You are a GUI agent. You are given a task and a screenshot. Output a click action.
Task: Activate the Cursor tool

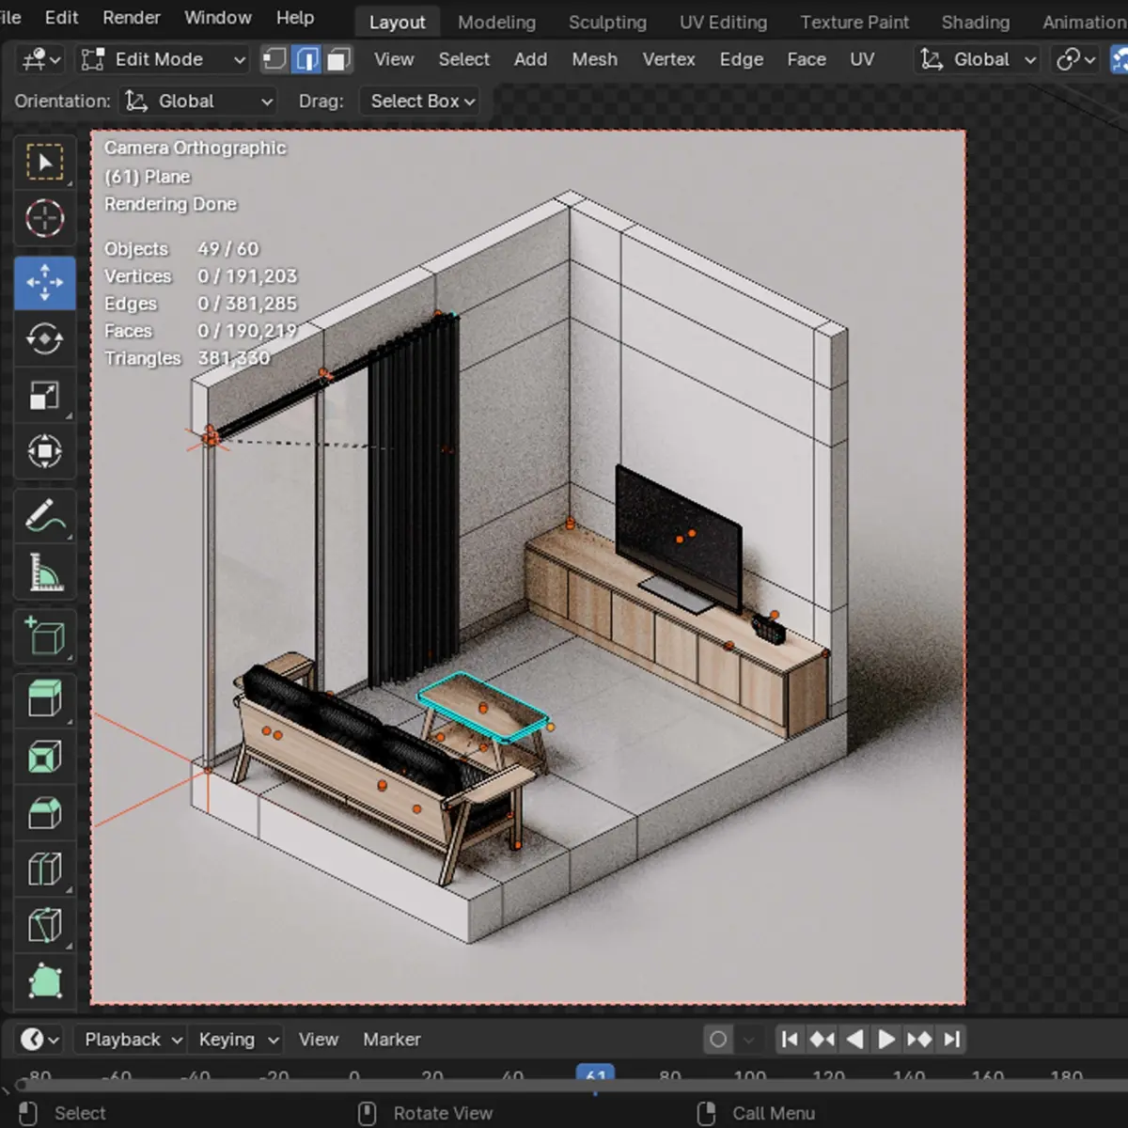[44, 219]
